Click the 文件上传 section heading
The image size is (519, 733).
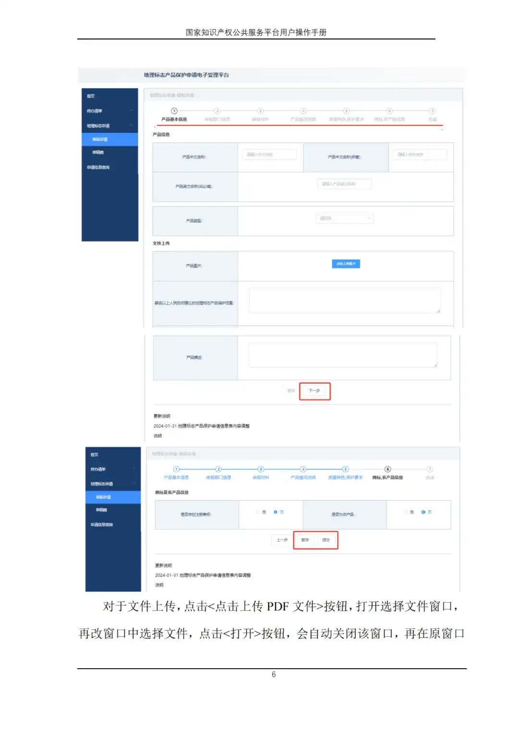[161, 243]
